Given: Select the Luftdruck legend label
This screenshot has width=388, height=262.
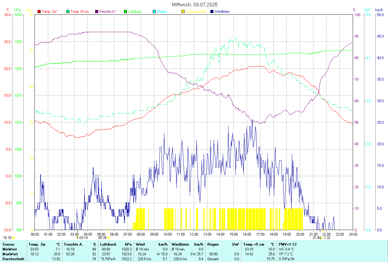Looking at the screenshot, I should pyautogui.click(x=135, y=12).
